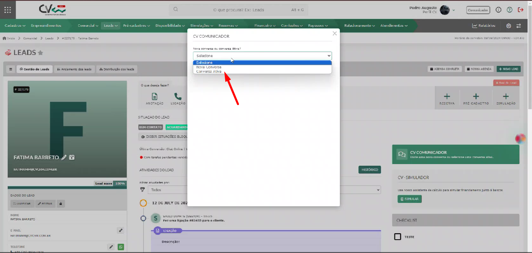Edit the telefone with pencil icon
532x253 pixels.
(x=111, y=247)
